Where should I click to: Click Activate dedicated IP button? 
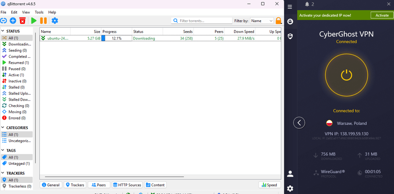(x=382, y=15)
